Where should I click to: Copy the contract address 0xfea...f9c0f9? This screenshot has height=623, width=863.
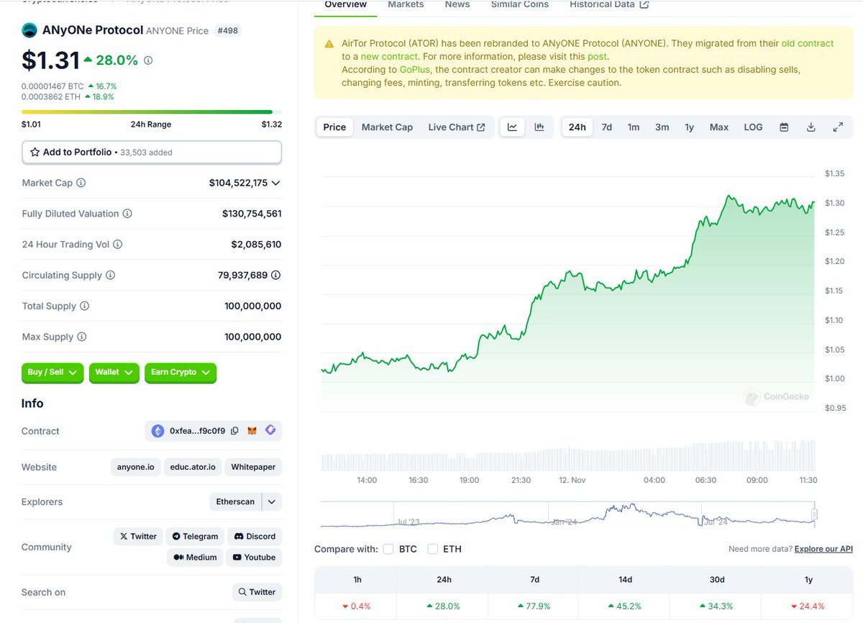234,431
